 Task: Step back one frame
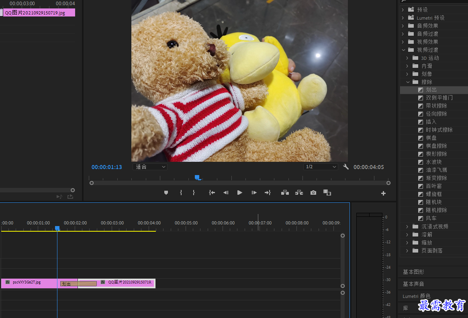point(226,193)
